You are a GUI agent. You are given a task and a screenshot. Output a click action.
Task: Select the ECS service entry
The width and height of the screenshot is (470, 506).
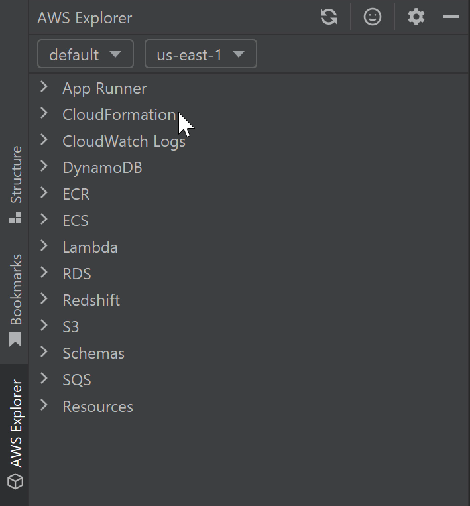(75, 221)
